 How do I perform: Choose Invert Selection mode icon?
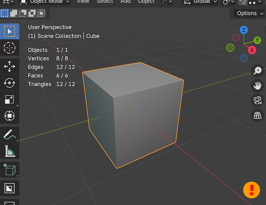pyautogui.click(x=32, y=14)
